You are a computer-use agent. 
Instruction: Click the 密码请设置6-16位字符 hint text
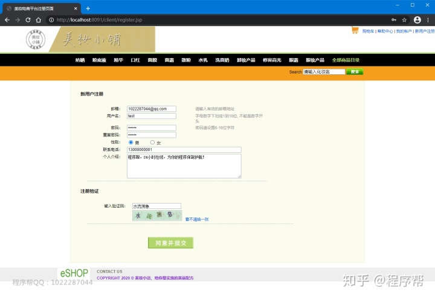tap(214, 127)
